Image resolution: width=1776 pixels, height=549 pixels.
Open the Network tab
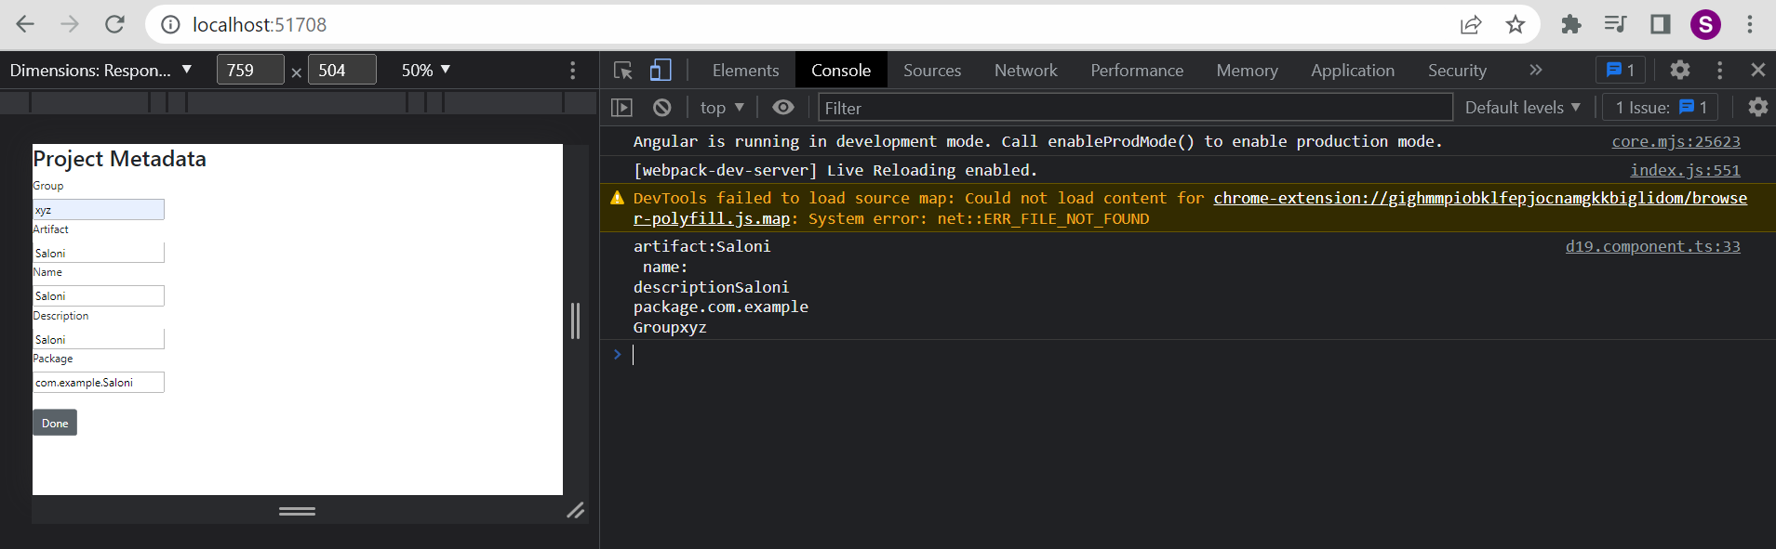pyautogui.click(x=1026, y=71)
